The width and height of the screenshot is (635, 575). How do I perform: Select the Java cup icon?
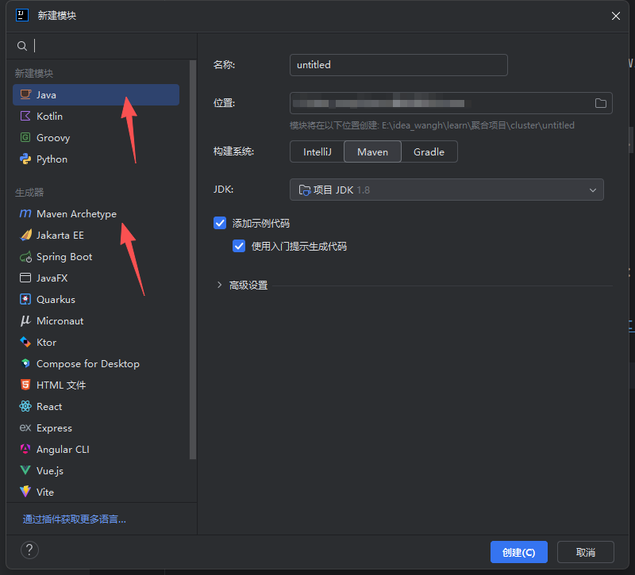(25, 94)
